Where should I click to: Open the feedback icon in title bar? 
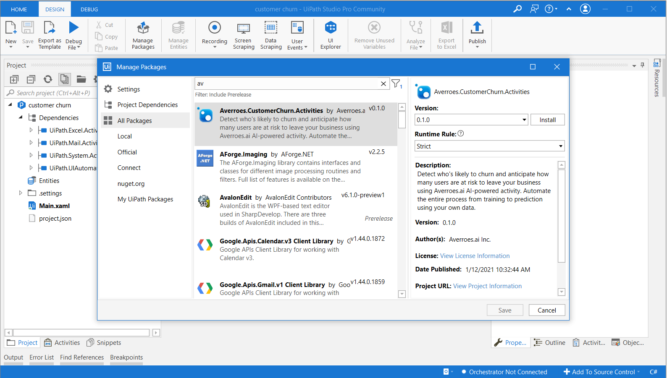[534, 9]
